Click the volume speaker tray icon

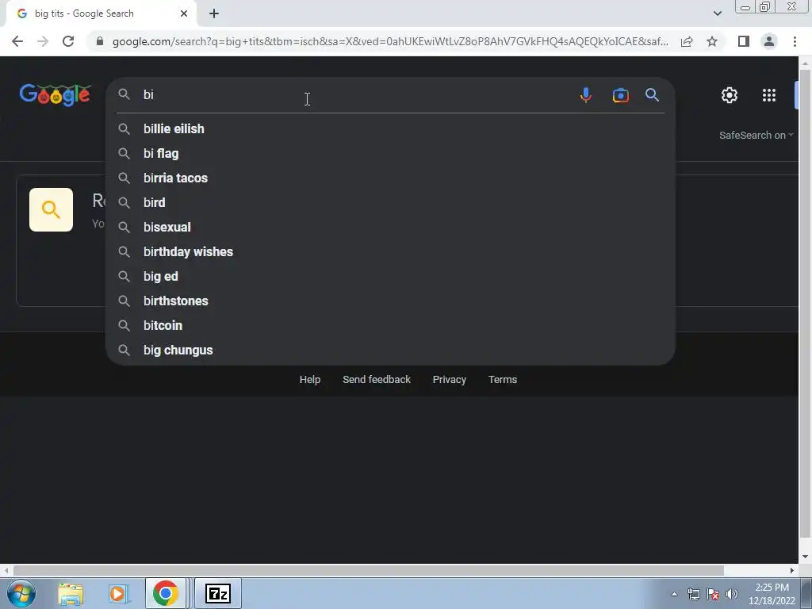[732, 594]
